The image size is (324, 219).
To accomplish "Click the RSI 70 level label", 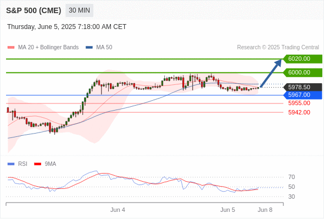I will coord(292,177).
